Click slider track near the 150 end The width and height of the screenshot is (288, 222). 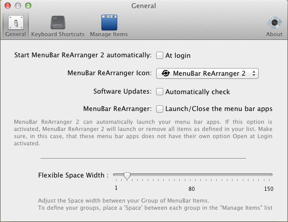pyautogui.click(x=270, y=175)
